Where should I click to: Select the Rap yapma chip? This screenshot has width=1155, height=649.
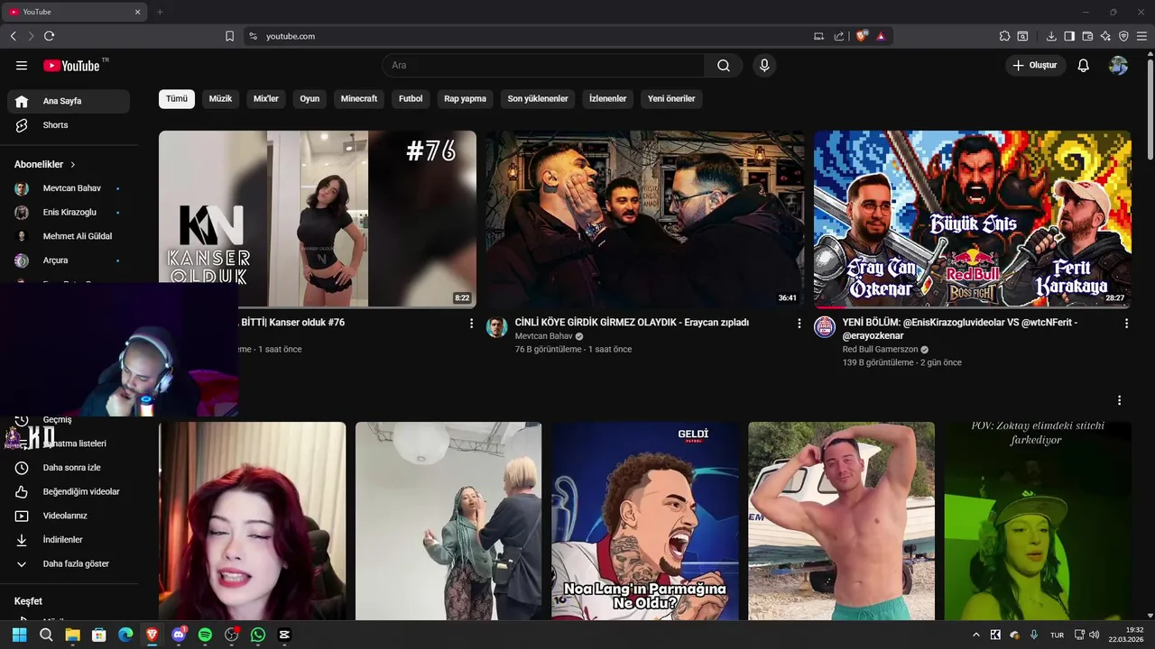(x=465, y=99)
